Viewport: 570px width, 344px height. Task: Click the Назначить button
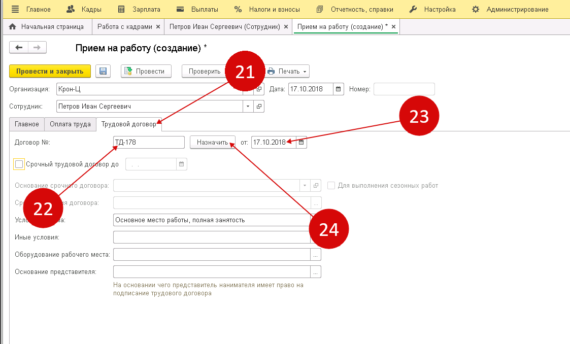pos(213,143)
